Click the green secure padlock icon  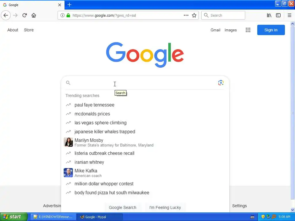(x=68, y=15)
